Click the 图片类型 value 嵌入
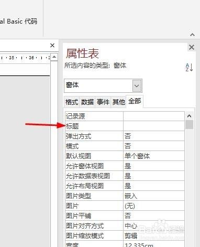This screenshot has height=247, width=200. tap(154, 196)
